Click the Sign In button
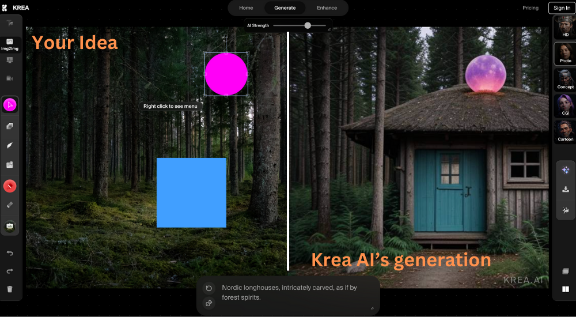 [x=562, y=7]
